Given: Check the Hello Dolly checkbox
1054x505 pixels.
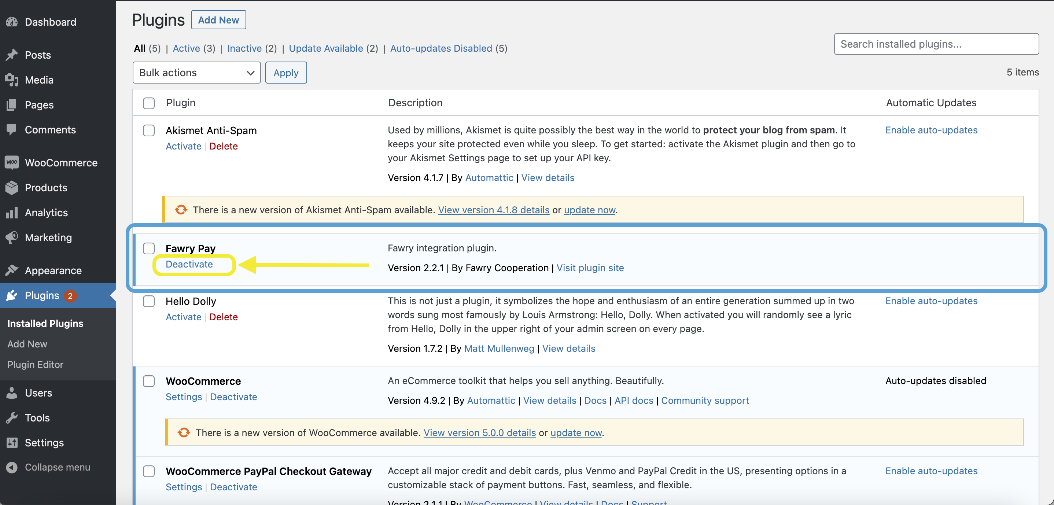Looking at the screenshot, I should point(148,301).
